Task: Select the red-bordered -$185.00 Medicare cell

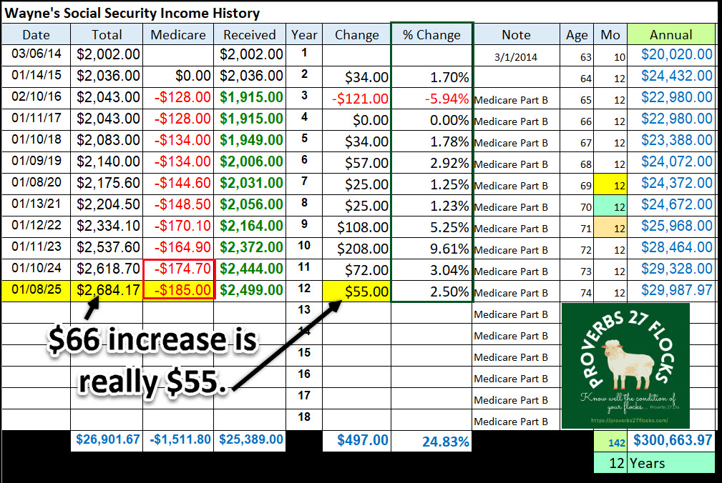Action: (x=179, y=292)
